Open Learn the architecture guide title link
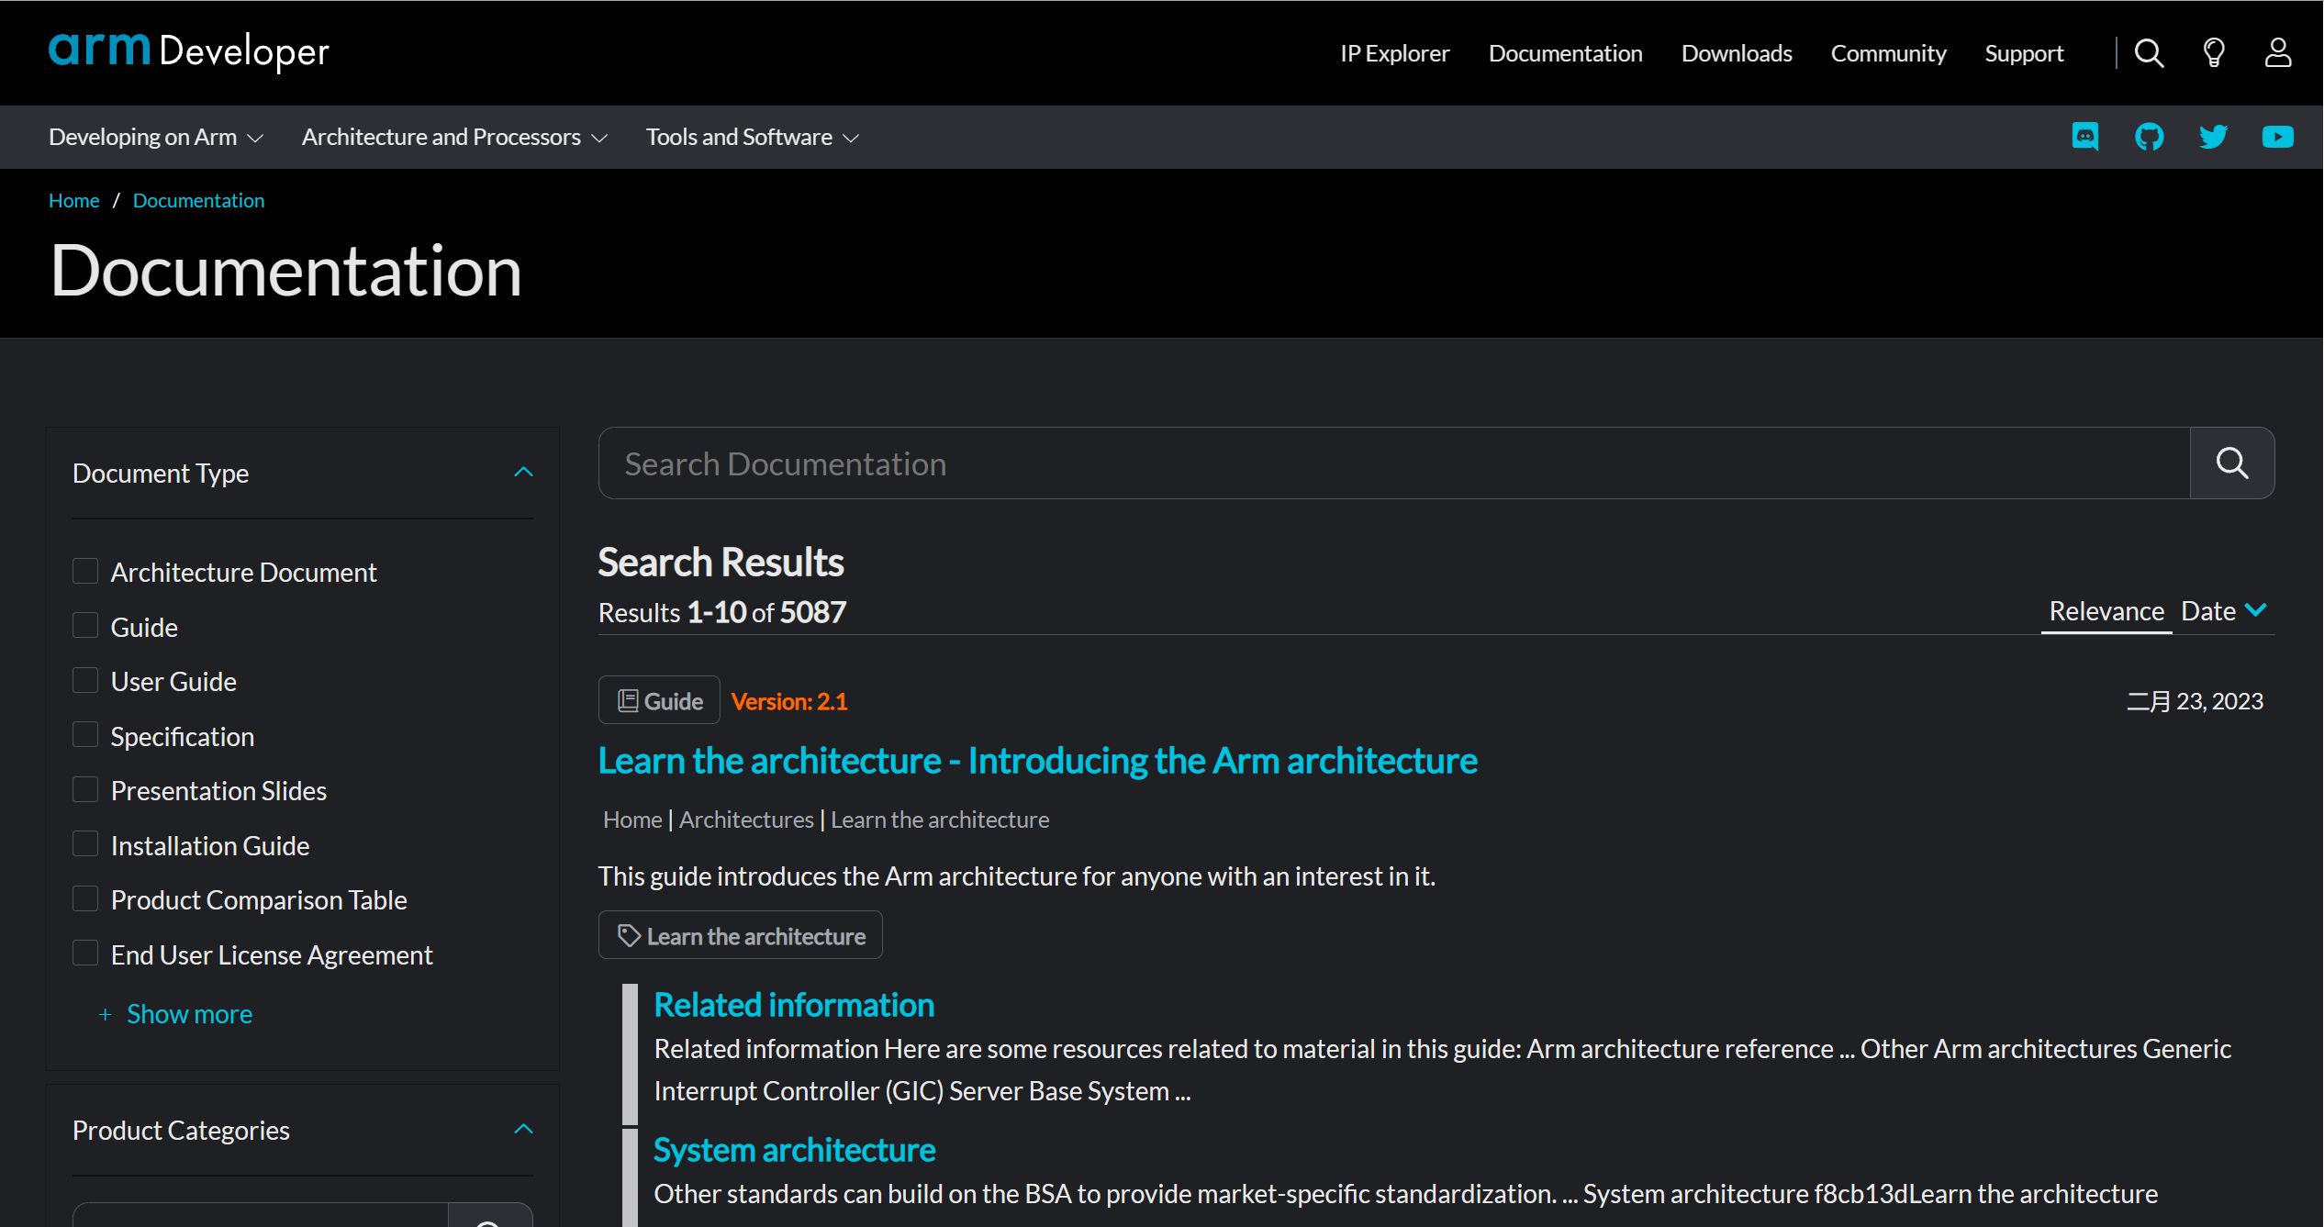The image size is (2324, 1227). click(x=1037, y=761)
